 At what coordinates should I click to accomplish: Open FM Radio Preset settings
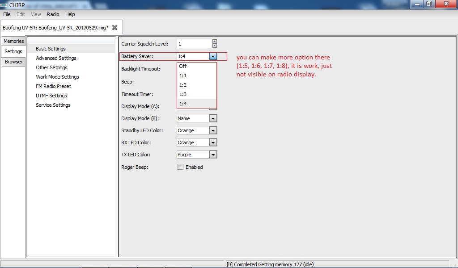click(71, 86)
